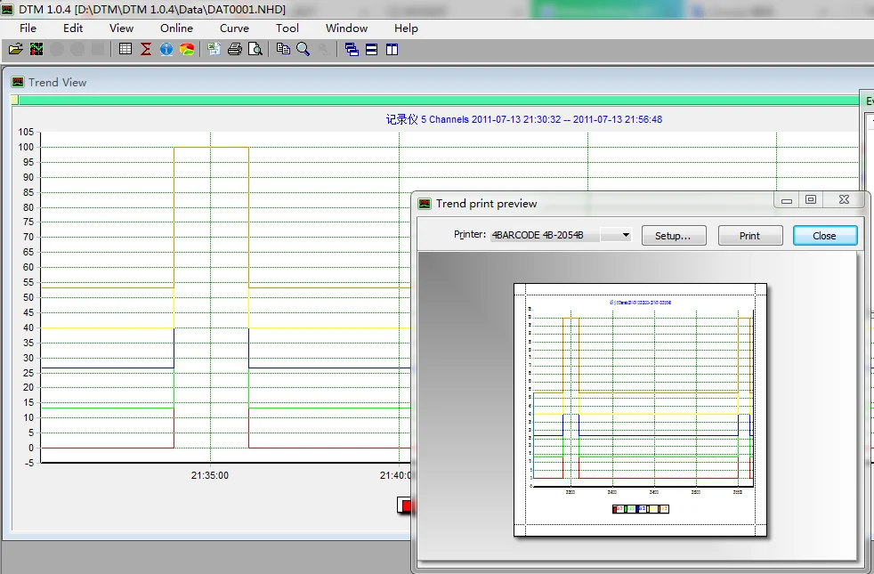Click the green timeline bar above the chart
This screenshot has height=574, width=874.
(439, 101)
